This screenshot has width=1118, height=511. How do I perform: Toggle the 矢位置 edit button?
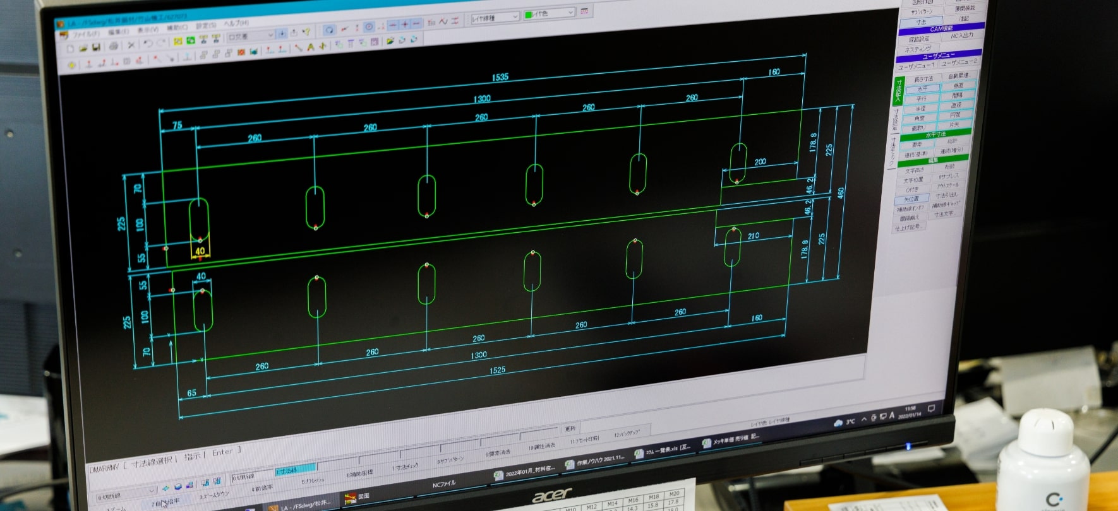point(911,199)
